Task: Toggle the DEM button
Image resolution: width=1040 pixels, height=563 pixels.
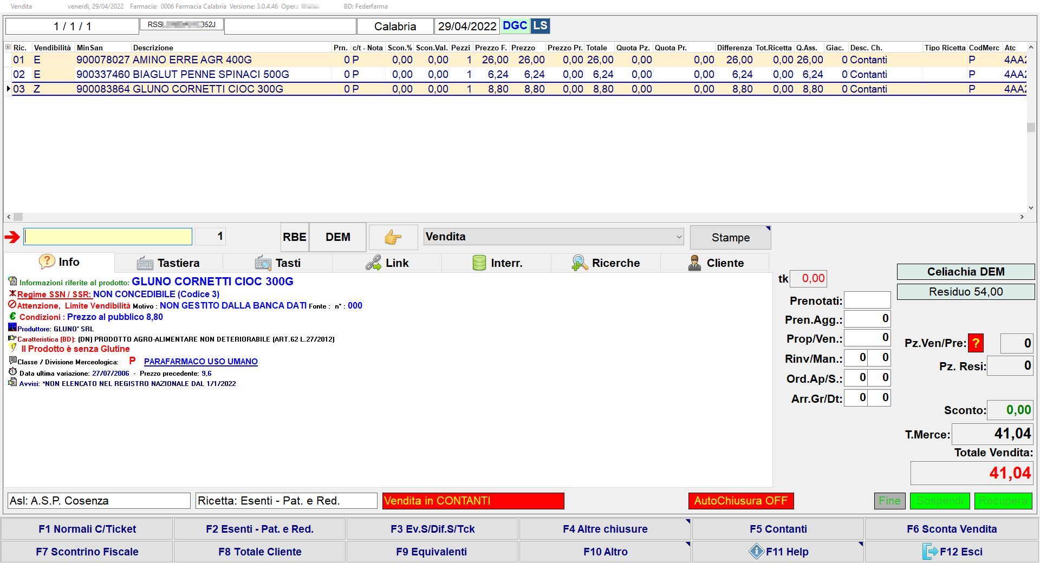Action: [337, 237]
